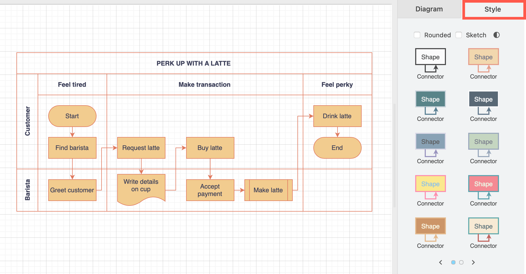Image resolution: width=526 pixels, height=274 pixels.
Task: Apply the brown tan shape style
Action: point(430,233)
